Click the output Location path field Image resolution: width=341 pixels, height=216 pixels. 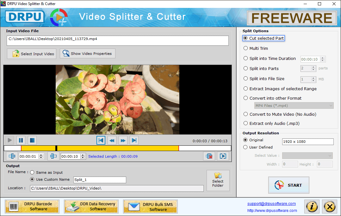[x=117, y=188]
